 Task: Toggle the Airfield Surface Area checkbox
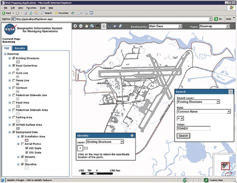14,125
